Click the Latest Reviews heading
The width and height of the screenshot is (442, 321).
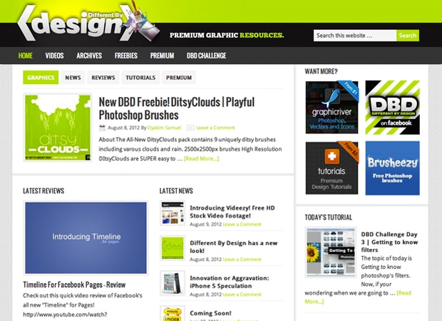43,191
